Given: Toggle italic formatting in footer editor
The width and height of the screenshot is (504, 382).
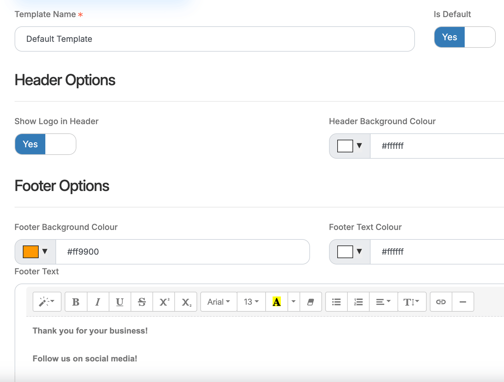Looking at the screenshot, I should (98, 302).
